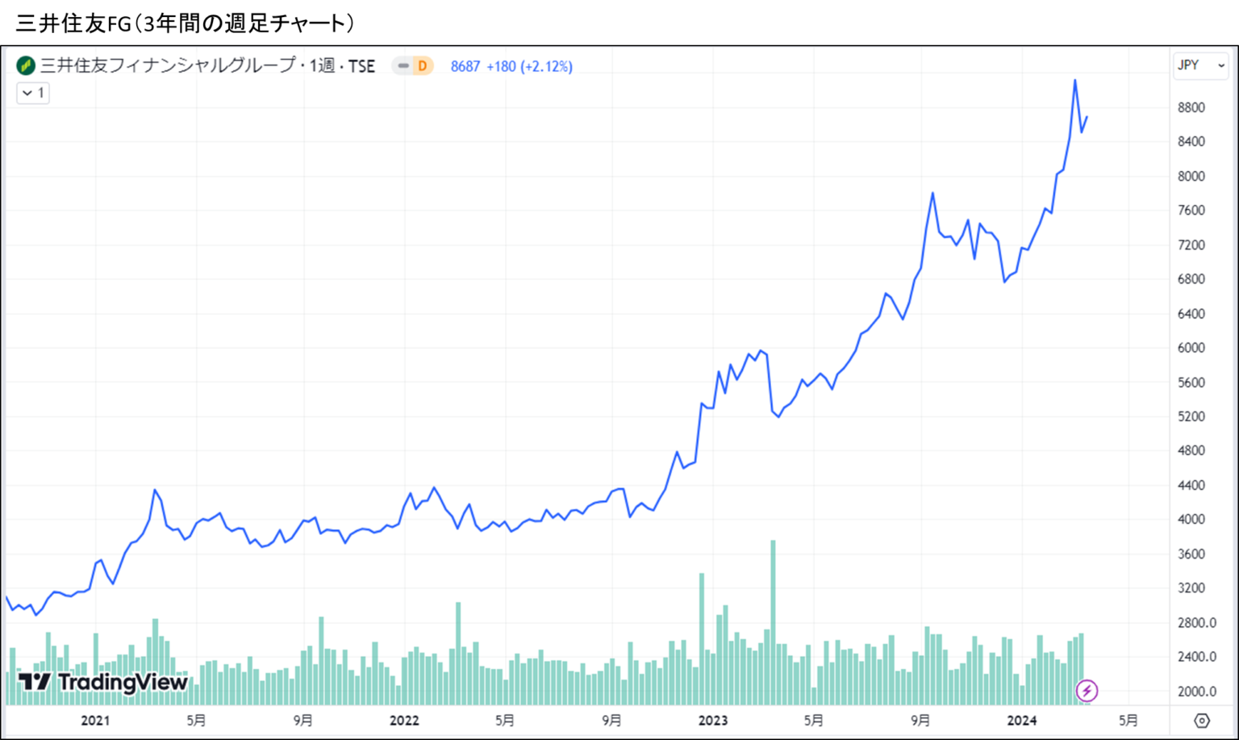Click the tallest volume bar in spring 2023

(x=773, y=622)
